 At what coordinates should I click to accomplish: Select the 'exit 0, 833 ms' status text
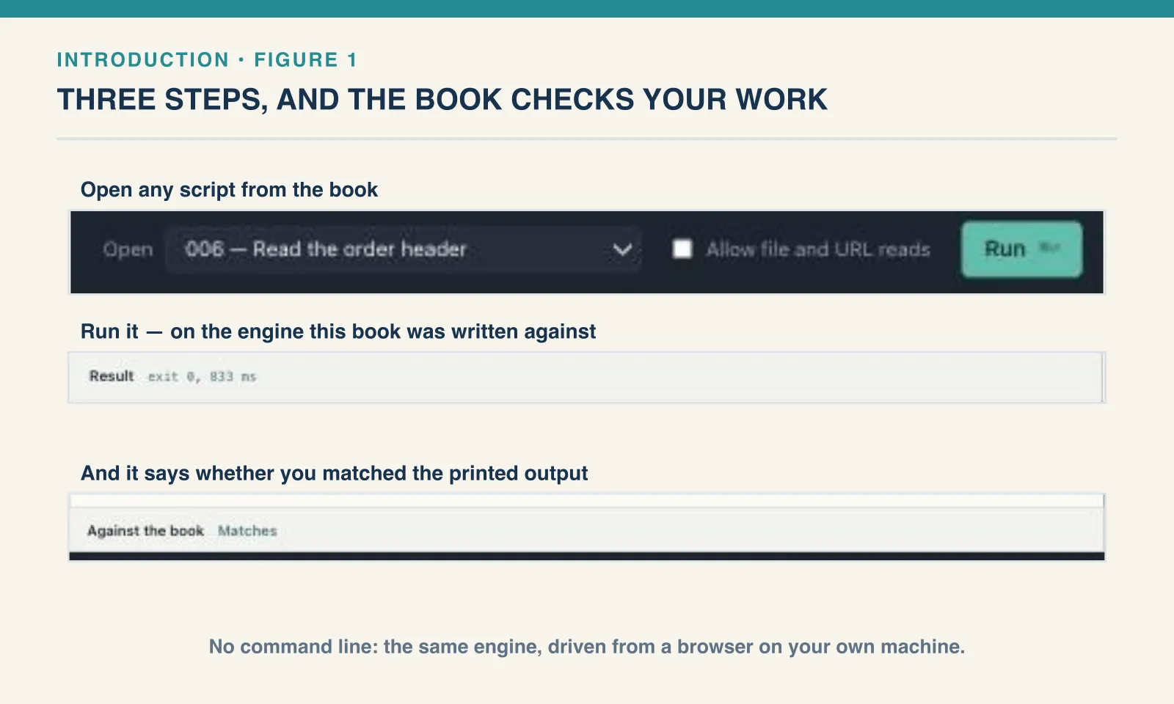202,377
